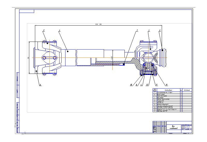Click callout number 10 below bearing cup
The height and width of the screenshot is (142, 207).
[x=131, y=84]
